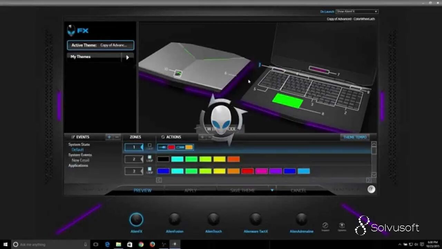
Task: Open the AlienAdrenaline module icon
Action: point(301,219)
